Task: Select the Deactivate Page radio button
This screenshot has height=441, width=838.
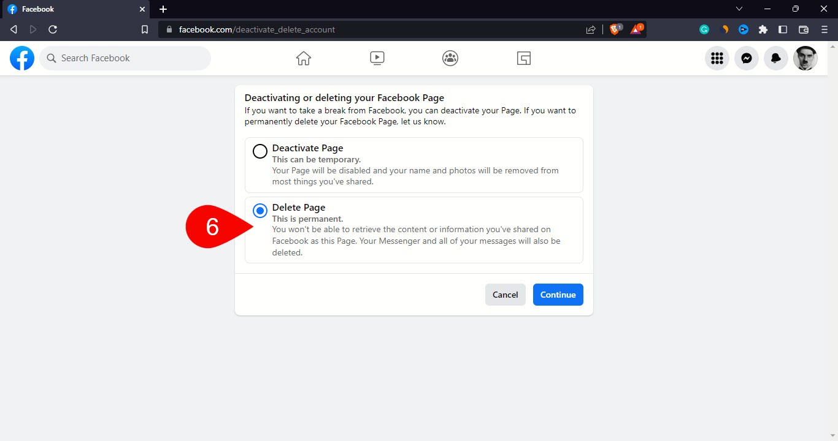Action: (260, 151)
